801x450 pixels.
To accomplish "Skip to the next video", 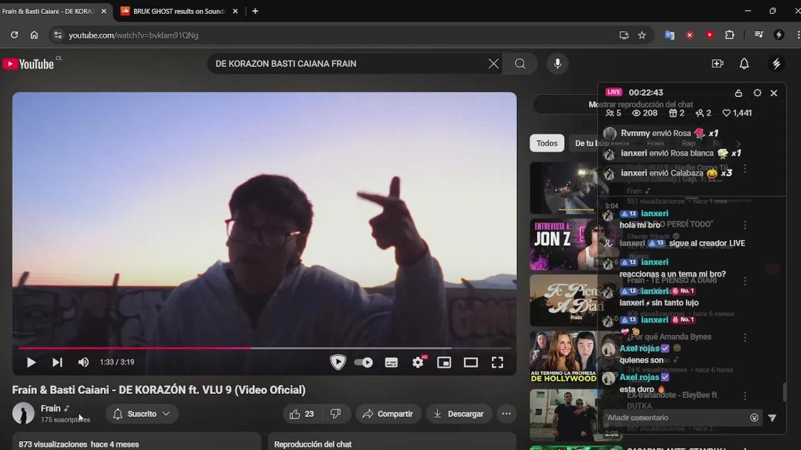I will click(57, 362).
